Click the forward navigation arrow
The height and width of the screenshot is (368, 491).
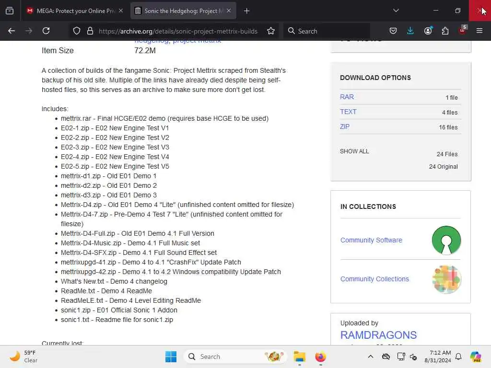(x=29, y=31)
